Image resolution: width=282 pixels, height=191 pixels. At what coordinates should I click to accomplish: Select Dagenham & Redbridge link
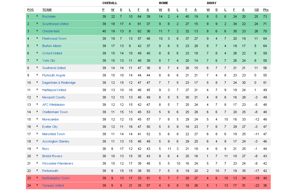coord(59,83)
